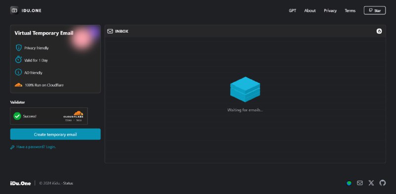This screenshot has height=194, width=396.
Task: Click Create temporary email button
Action: point(55,134)
